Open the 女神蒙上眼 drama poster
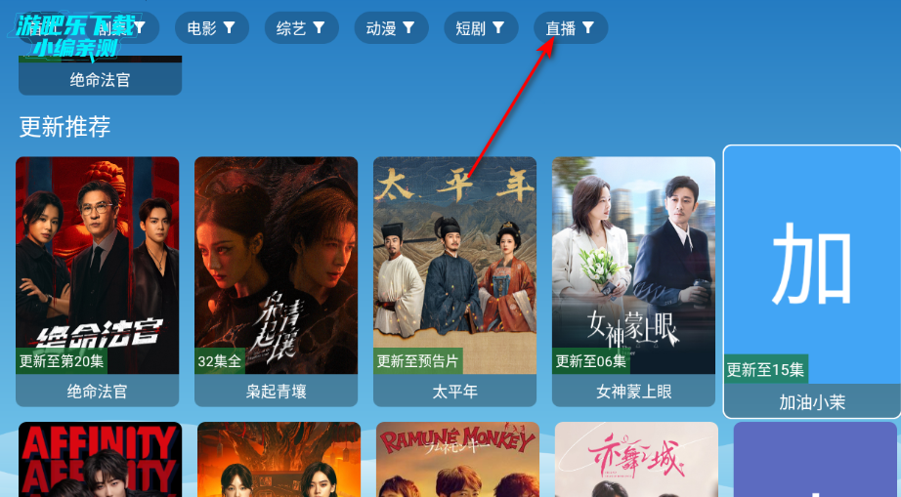 634,266
